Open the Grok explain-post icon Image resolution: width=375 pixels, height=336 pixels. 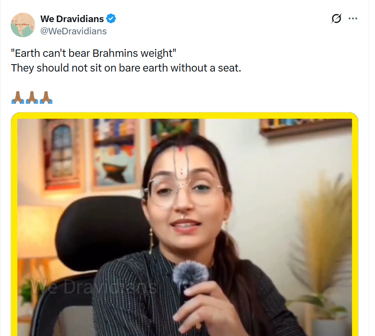336,18
